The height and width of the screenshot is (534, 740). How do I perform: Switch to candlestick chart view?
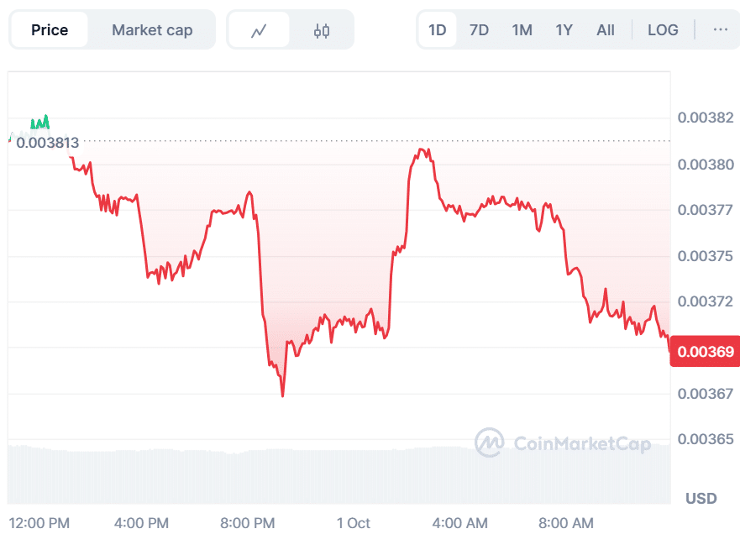click(x=322, y=30)
